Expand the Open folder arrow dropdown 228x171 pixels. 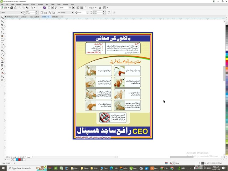[8, 8]
